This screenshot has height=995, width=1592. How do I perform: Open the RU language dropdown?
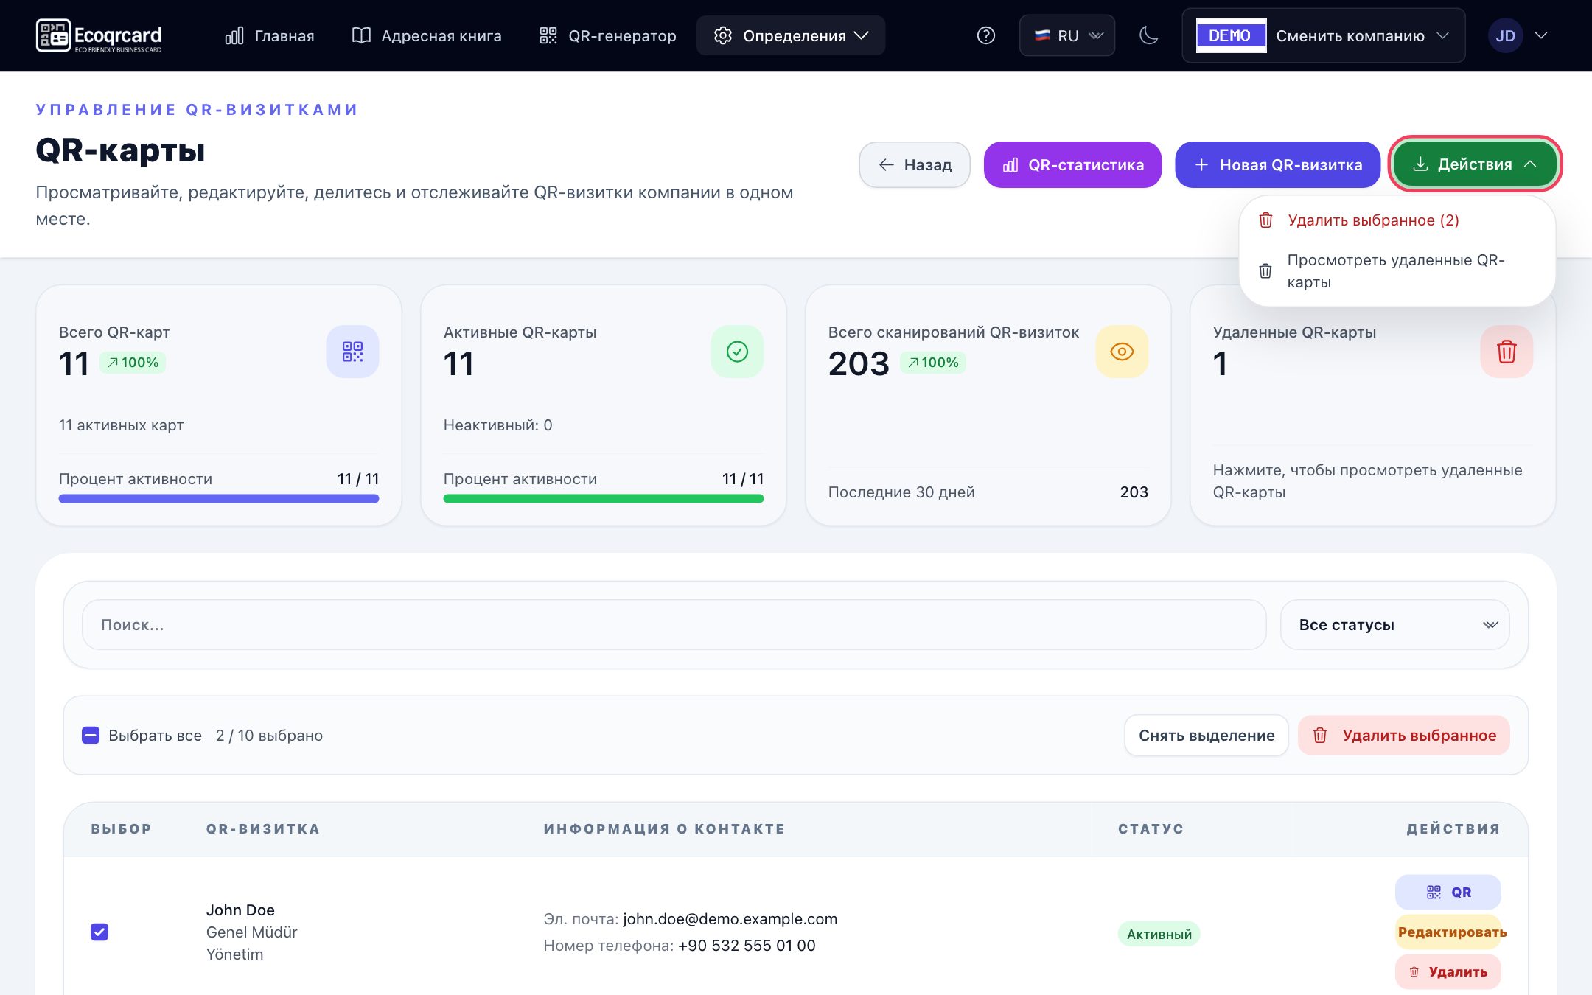1066,35
